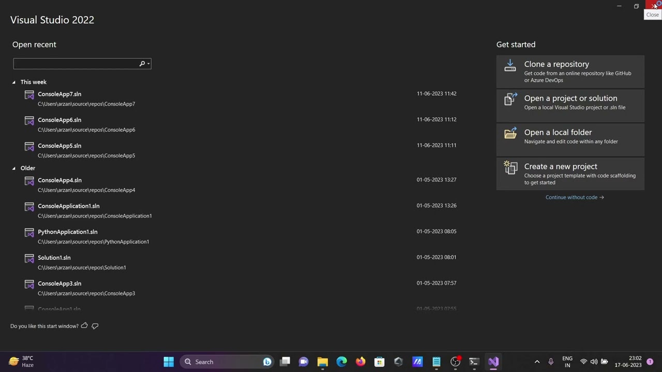Image resolution: width=662 pixels, height=372 pixels.
Task: Open the weather widget showing 38°C Haze
Action: point(22,362)
